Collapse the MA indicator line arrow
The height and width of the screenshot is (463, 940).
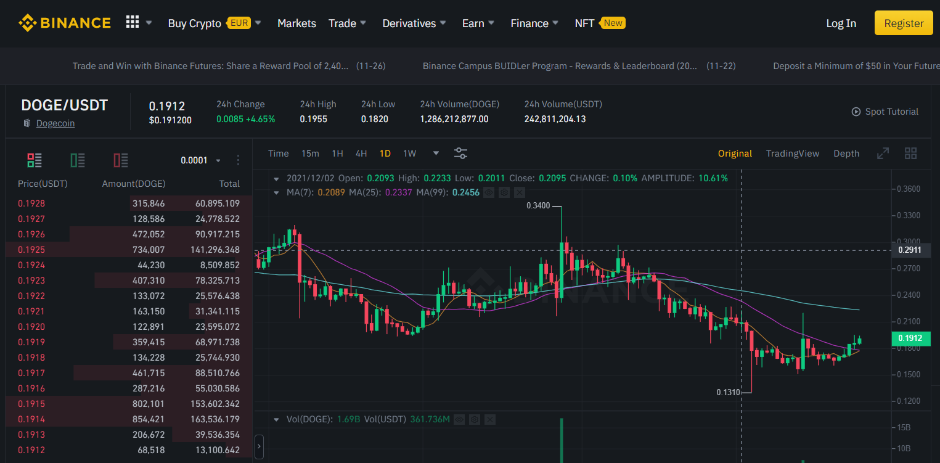[x=277, y=192]
